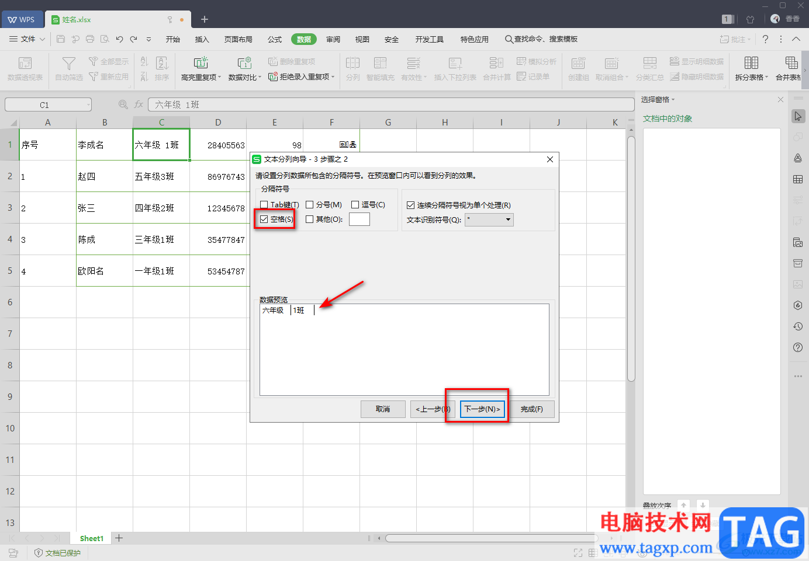Open the 视图 ribbon tab
This screenshot has height=561, width=809.
(362, 39)
